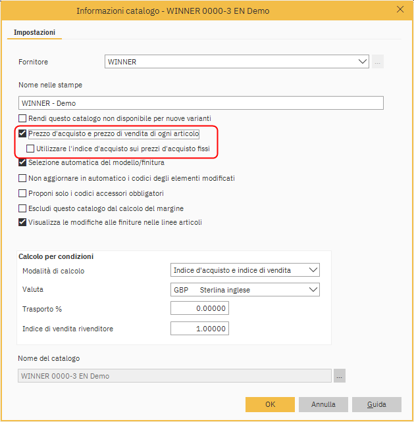This screenshot has width=414, height=422.
Task: Uncheck 'Visualizza le modifiche alle finiture'
Action: [x=23, y=222]
